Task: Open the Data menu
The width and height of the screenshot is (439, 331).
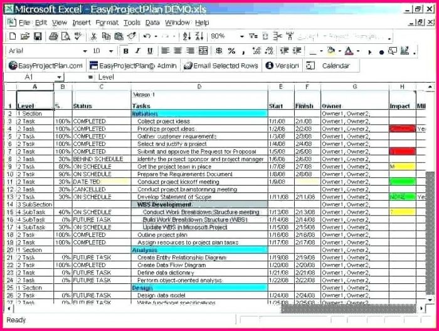Action: [x=152, y=23]
